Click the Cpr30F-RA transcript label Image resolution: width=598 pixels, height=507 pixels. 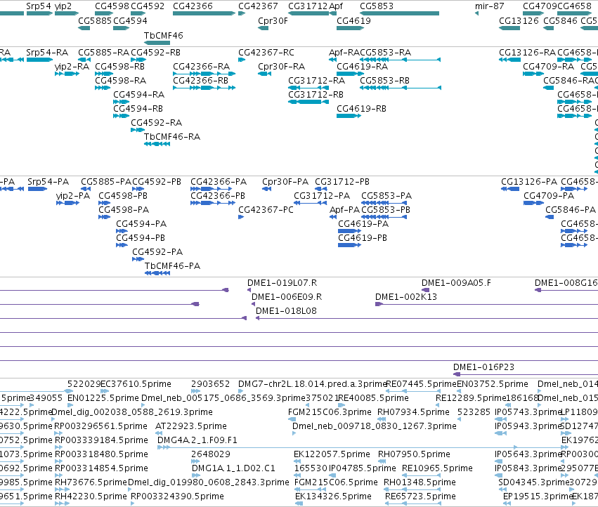pyautogui.click(x=282, y=66)
